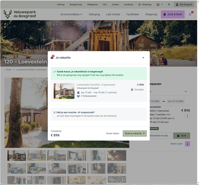Screen dimensions: 199x185
Task: Click the Zoek & Boek button
Action: (173, 14)
